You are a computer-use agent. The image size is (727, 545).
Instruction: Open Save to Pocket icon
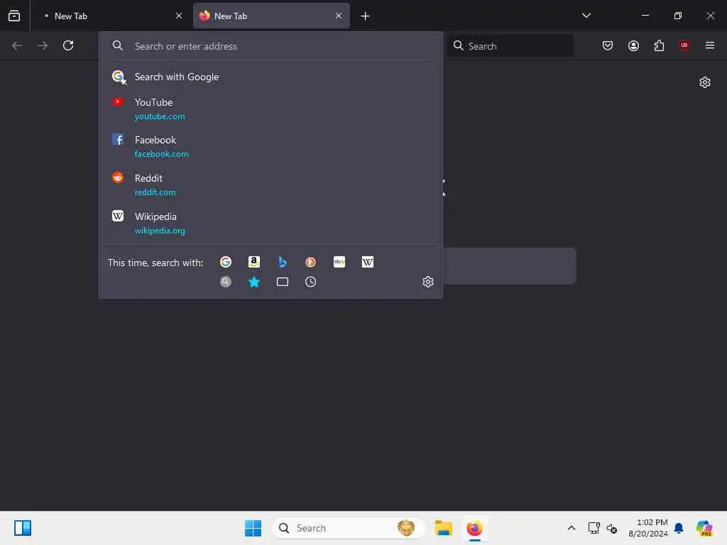coord(608,45)
